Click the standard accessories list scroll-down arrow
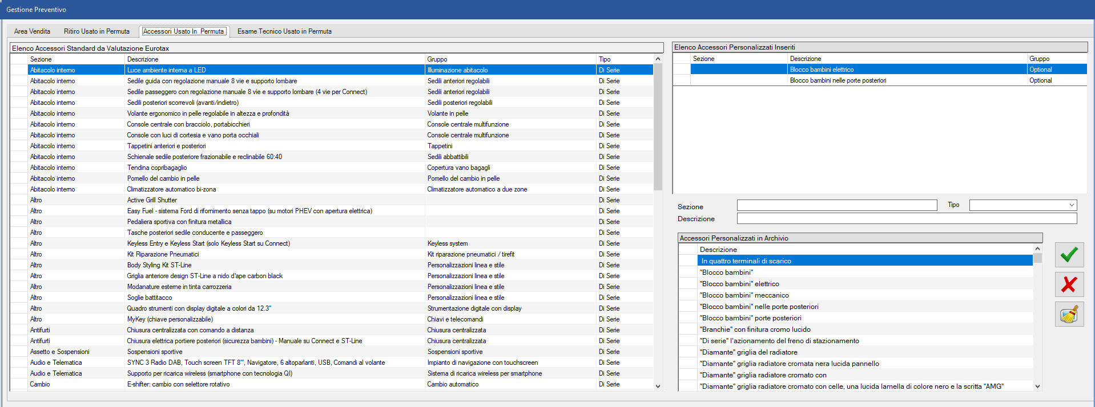The image size is (1095, 407). (658, 386)
